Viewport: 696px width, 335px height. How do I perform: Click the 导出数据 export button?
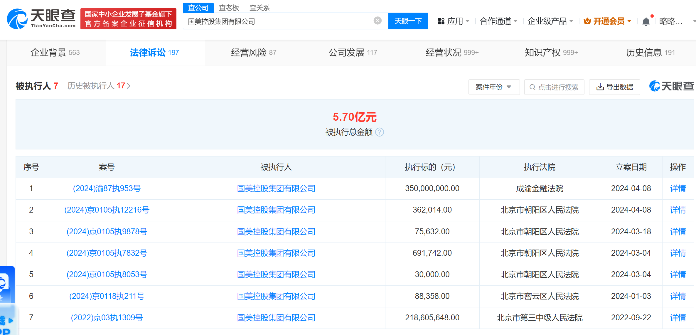point(614,87)
